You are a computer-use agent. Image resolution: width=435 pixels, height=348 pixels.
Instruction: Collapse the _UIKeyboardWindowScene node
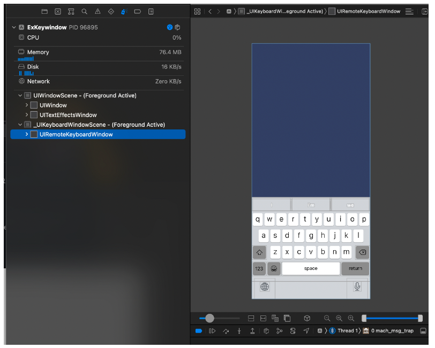(x=20, y=125)
